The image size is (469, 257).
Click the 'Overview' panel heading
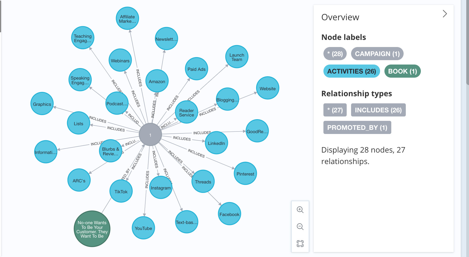tap(340, 17)
